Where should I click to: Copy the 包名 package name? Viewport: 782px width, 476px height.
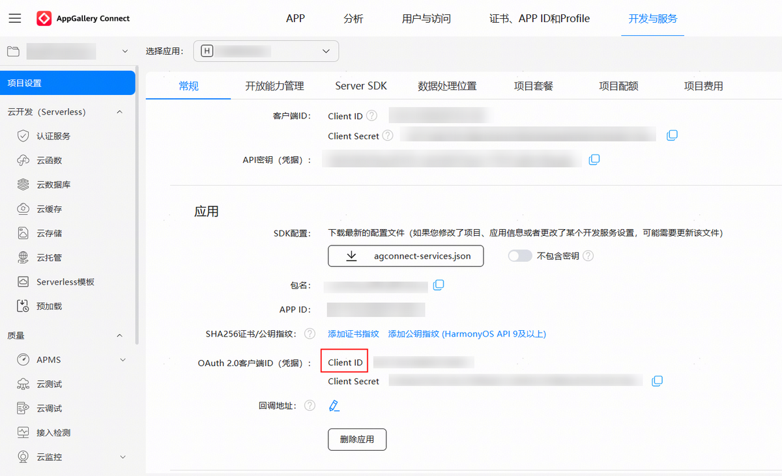click(439, 285)
